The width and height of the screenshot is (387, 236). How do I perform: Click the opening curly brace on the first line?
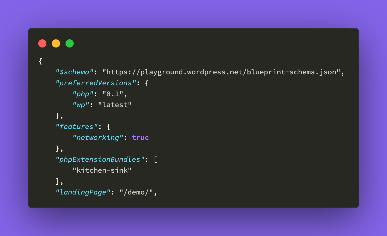click(x=40, y=61)
